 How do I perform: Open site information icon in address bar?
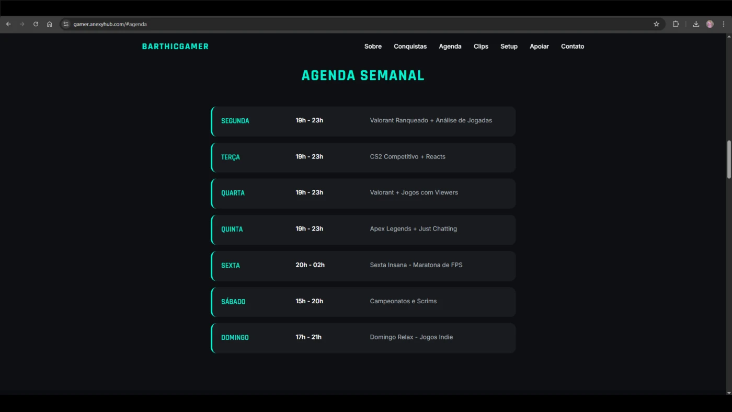[x=66, y=24]
